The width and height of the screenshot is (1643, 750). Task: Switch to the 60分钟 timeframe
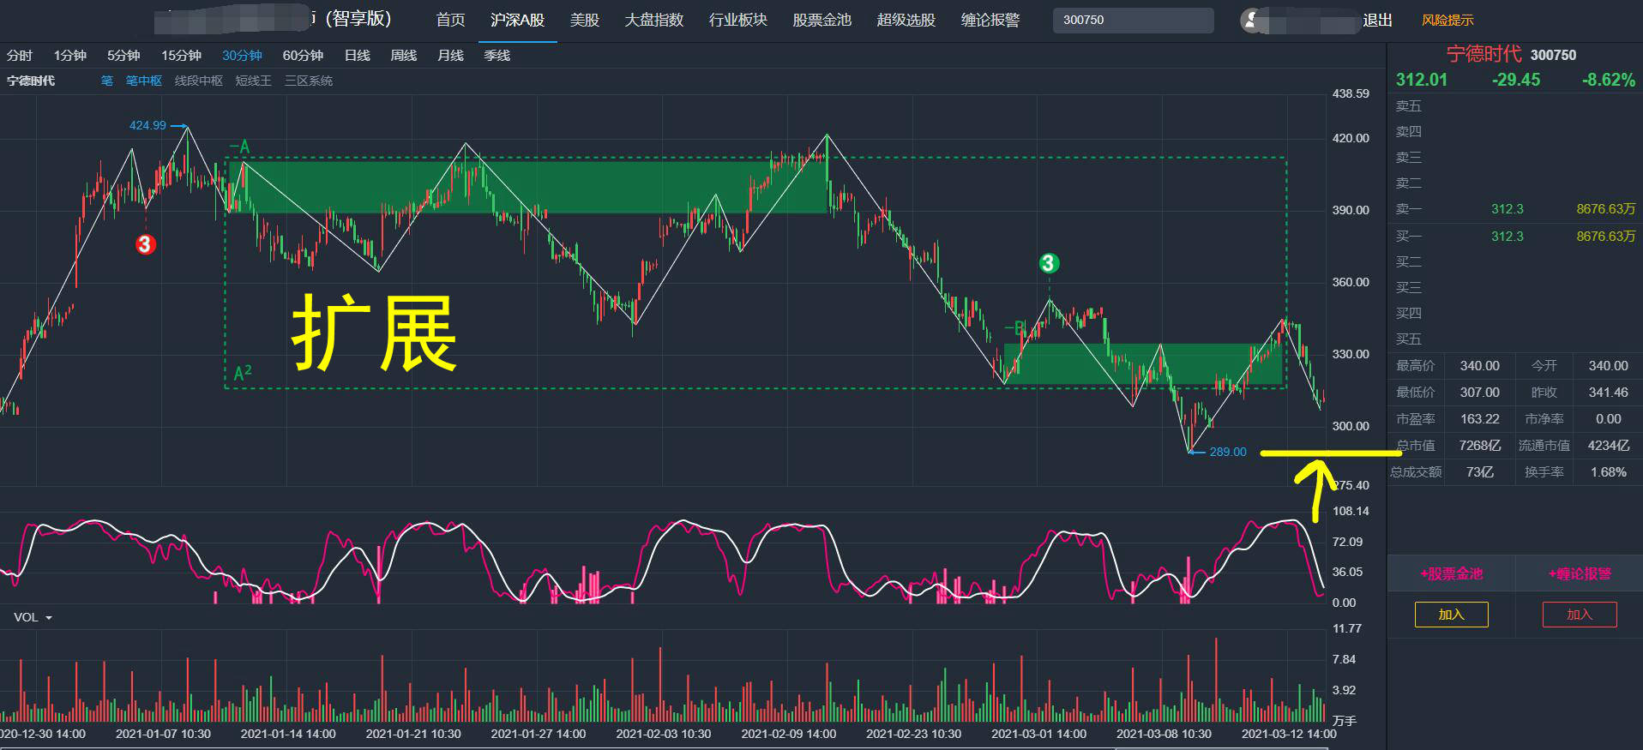pos(303,56)
